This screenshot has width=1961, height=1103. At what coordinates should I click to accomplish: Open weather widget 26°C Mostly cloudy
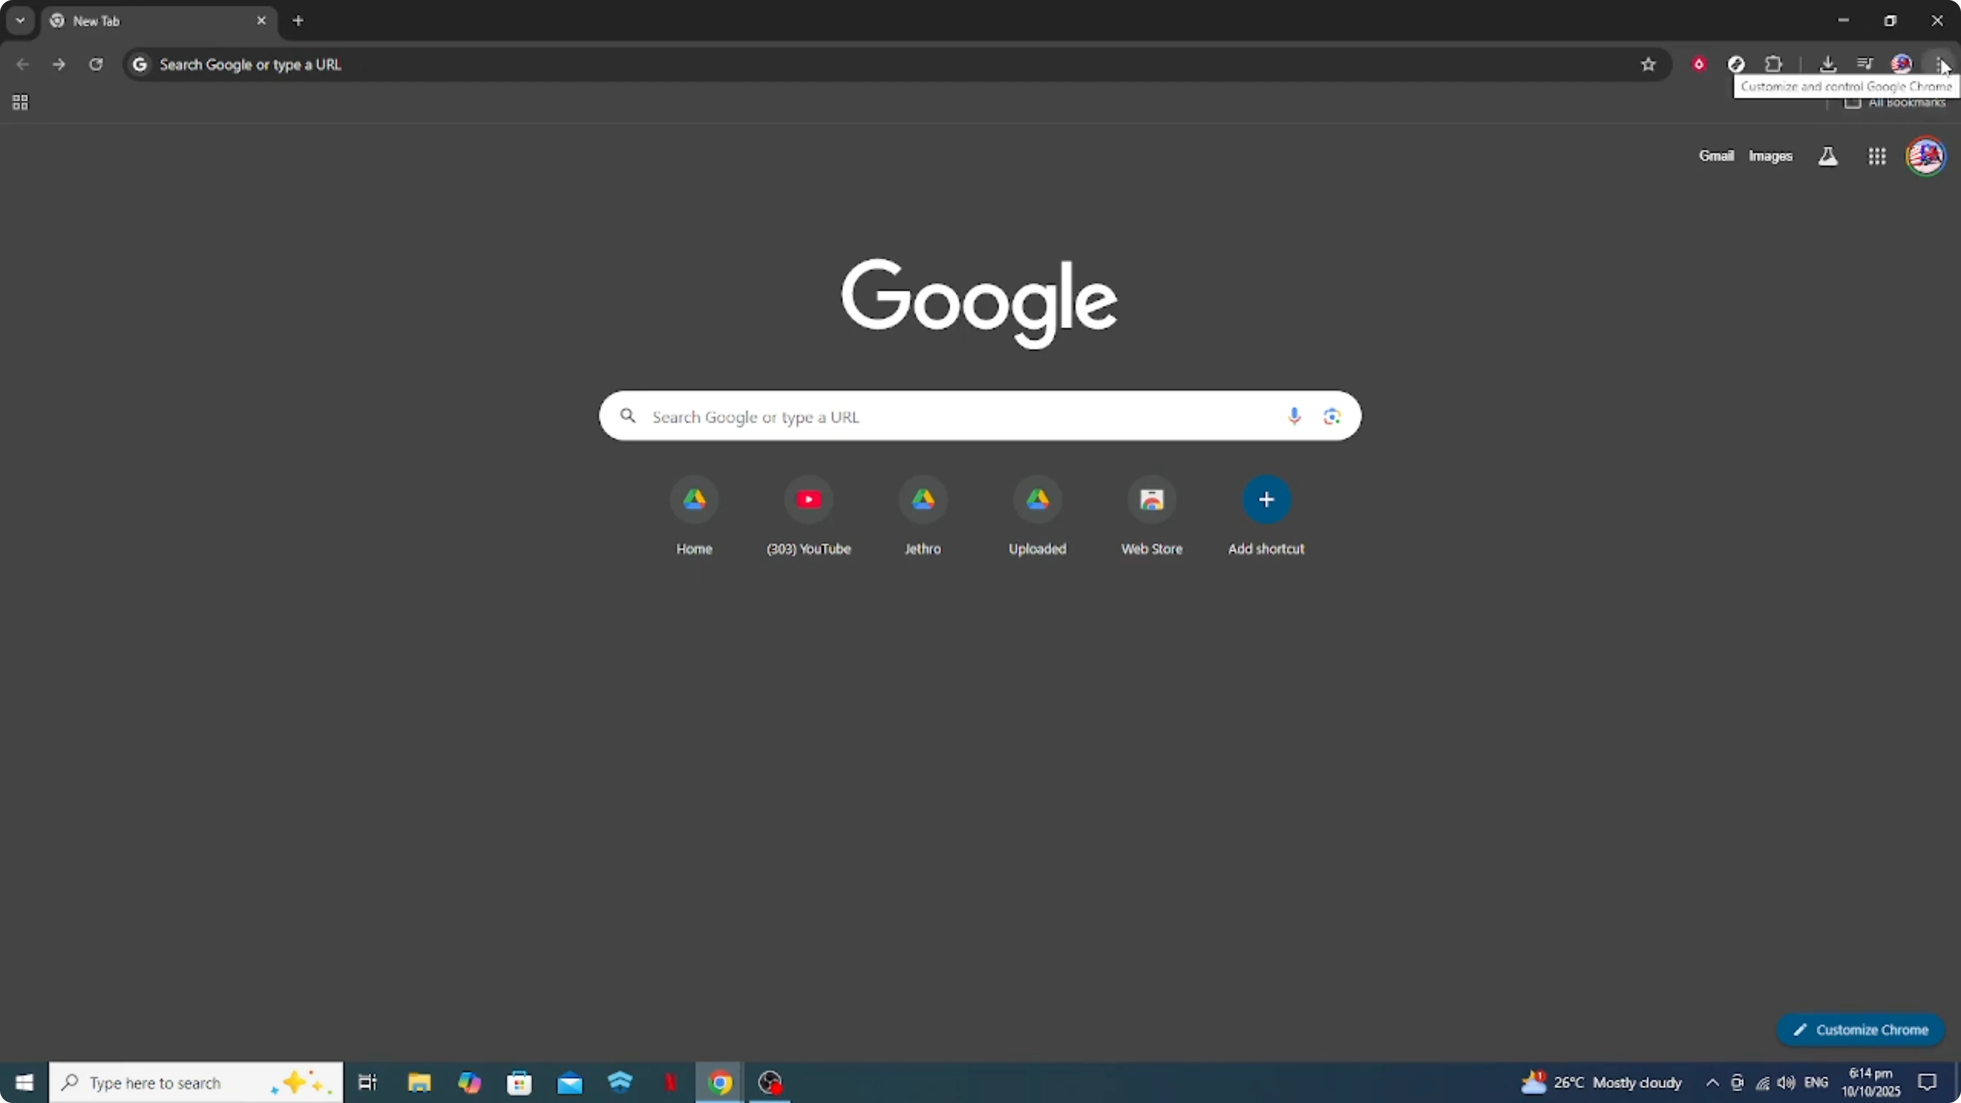(x=1601, y=1082)
